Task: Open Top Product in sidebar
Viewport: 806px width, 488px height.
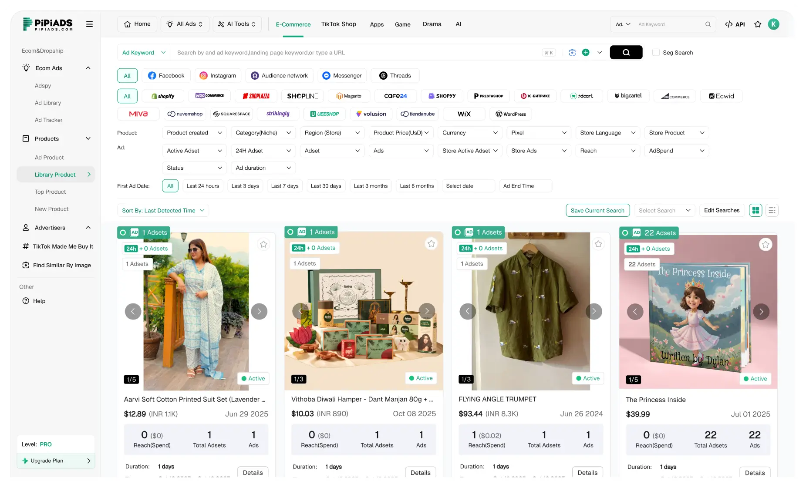Action: click(x=50, y=192)
